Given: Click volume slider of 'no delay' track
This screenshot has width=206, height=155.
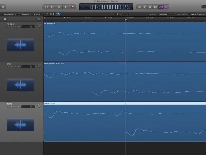Looking at the screenshot, I should pyautogui.click(x=28, y=27).
